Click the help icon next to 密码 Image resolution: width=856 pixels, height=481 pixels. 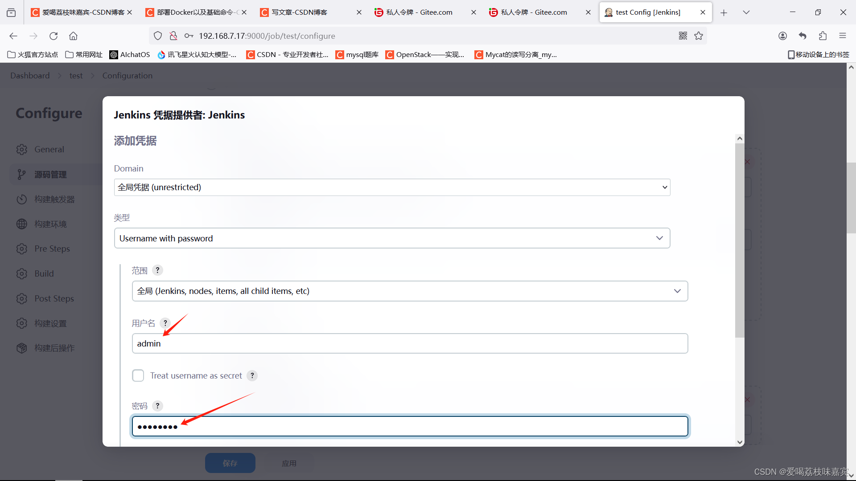[x=157, y=406]
